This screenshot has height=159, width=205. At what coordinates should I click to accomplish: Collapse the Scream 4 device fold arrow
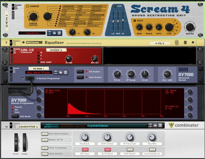coord(6,8)
